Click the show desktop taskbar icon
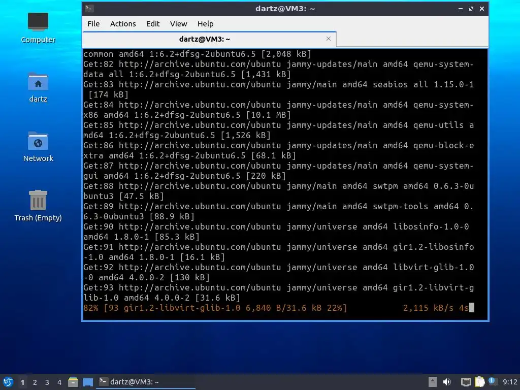The height and width of the screenshot is (390, 520). (x=87, y=382)
